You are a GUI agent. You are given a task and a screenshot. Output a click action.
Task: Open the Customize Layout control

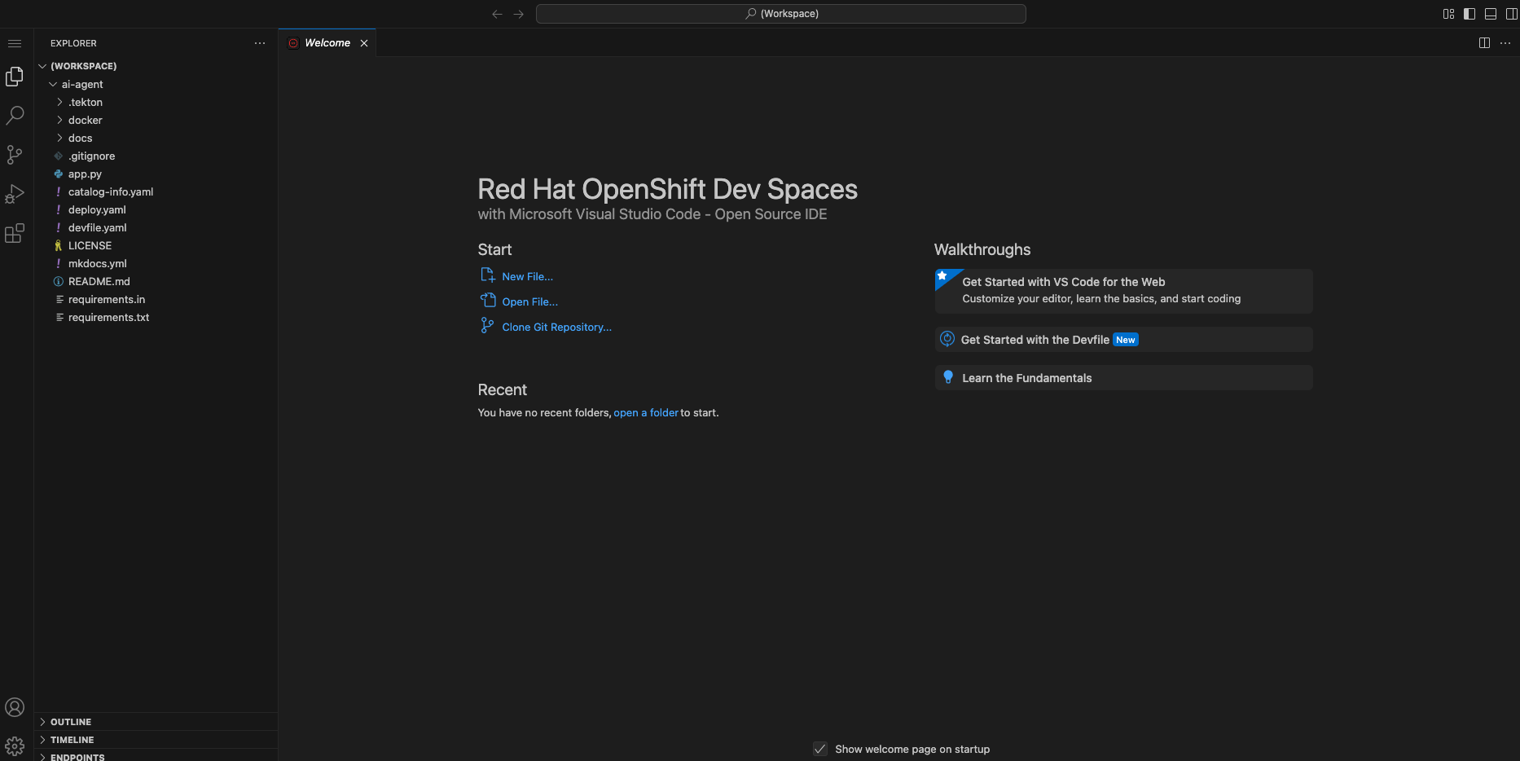click(1448, 14)
